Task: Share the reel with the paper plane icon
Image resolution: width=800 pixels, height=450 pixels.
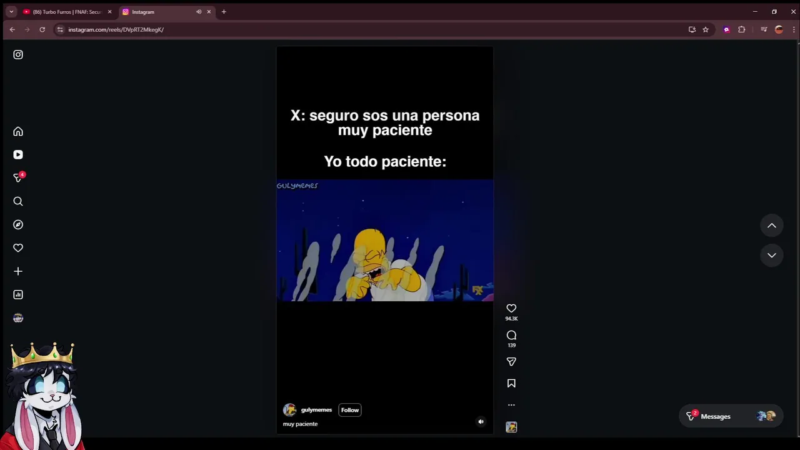Action: 511,362
